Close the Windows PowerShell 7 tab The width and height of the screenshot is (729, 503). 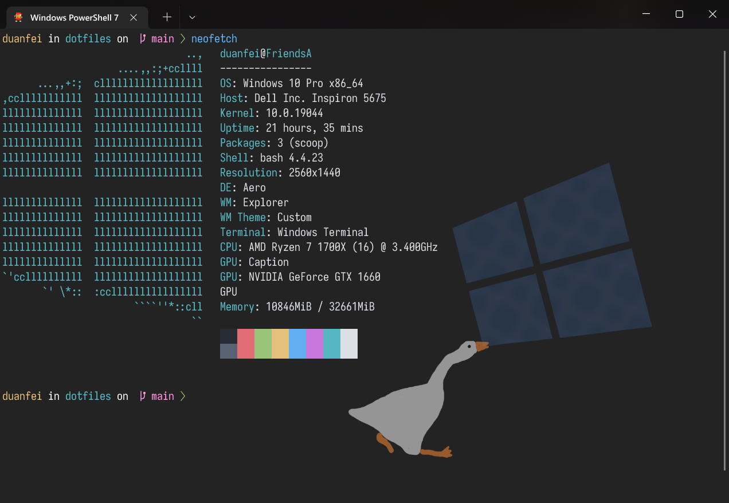(134, 18)
